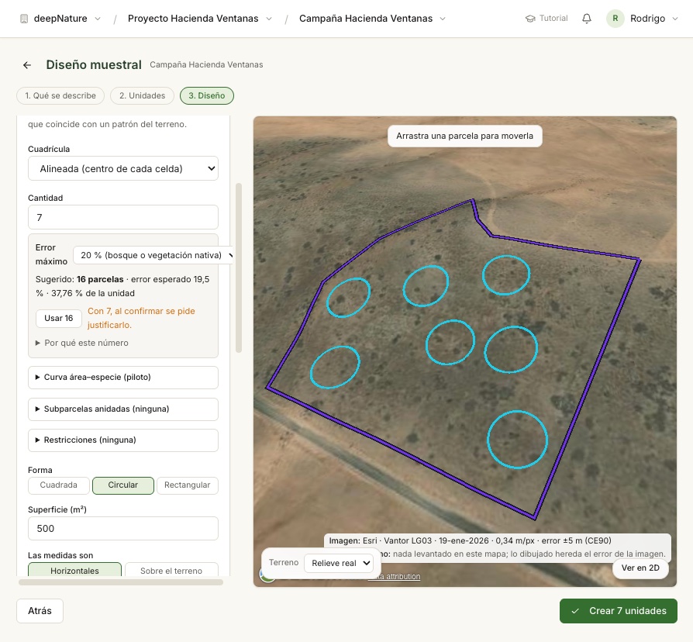Open the Error máximo 20 % dropdown
The height and width of the screenshot is (642, 693).
153,255
